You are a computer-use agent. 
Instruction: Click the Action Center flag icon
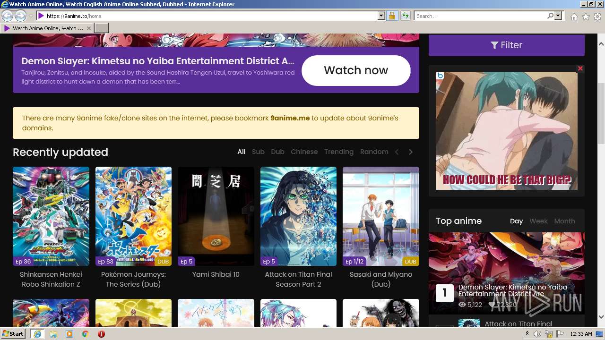[560, 334]
